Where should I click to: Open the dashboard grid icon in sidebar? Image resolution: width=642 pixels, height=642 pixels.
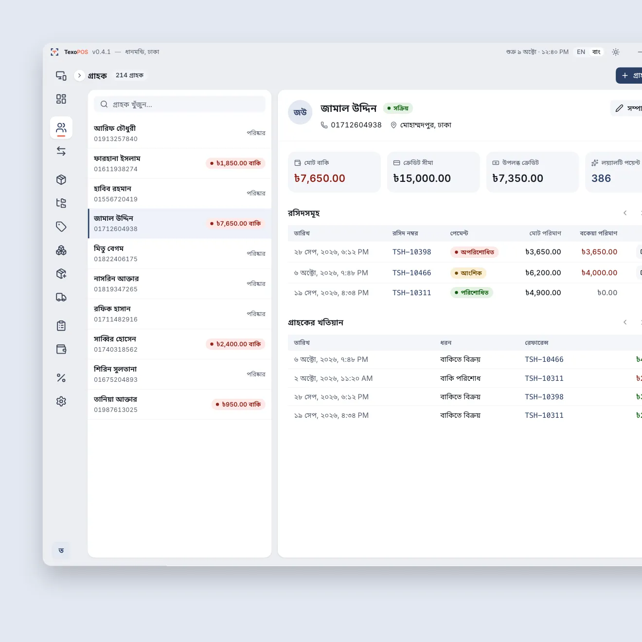tap(61, 99)
